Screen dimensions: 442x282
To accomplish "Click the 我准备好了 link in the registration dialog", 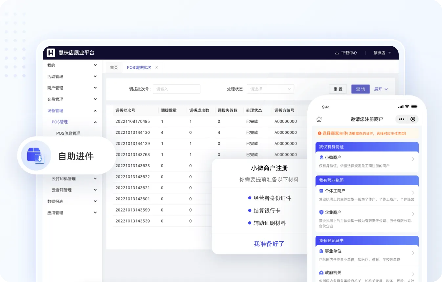I will point(269,244).
